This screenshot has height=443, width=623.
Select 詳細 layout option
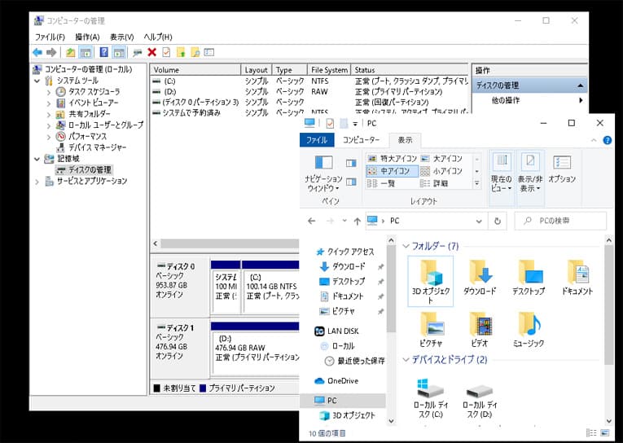(x=435, y=183)
